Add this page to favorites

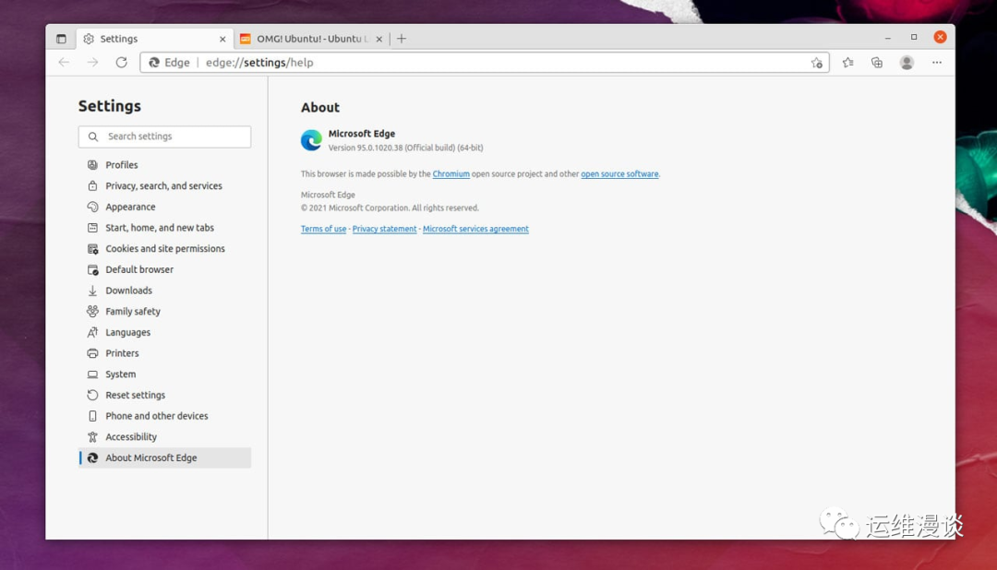tap(817, 63)
